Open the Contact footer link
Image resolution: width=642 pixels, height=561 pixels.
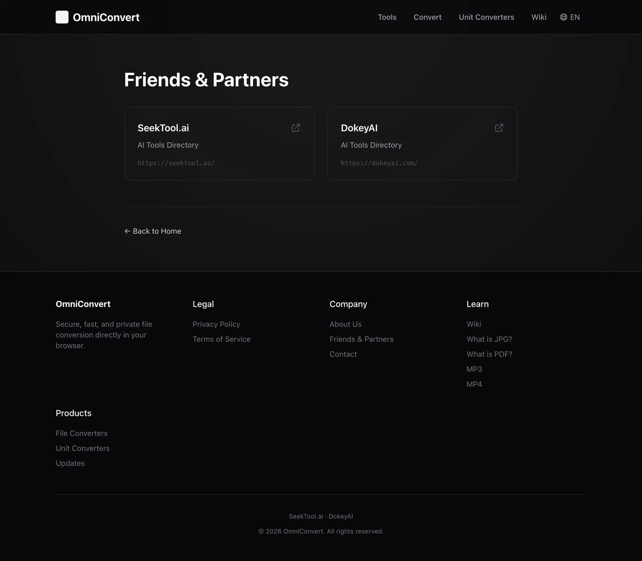(343, 354)
